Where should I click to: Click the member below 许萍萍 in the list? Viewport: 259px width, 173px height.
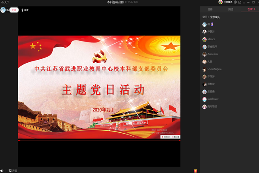click(x=230, y=84)
